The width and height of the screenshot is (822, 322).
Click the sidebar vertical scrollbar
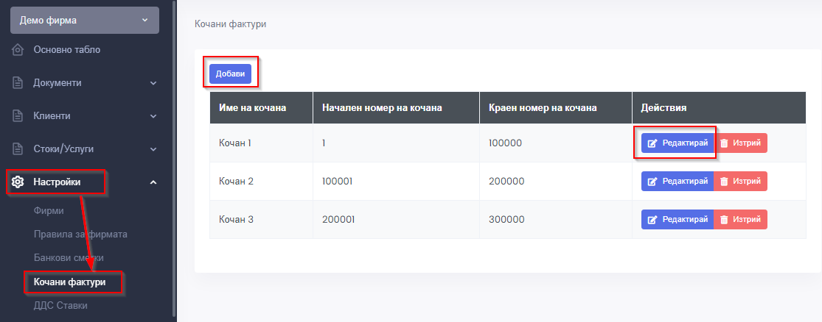(173, 147)
